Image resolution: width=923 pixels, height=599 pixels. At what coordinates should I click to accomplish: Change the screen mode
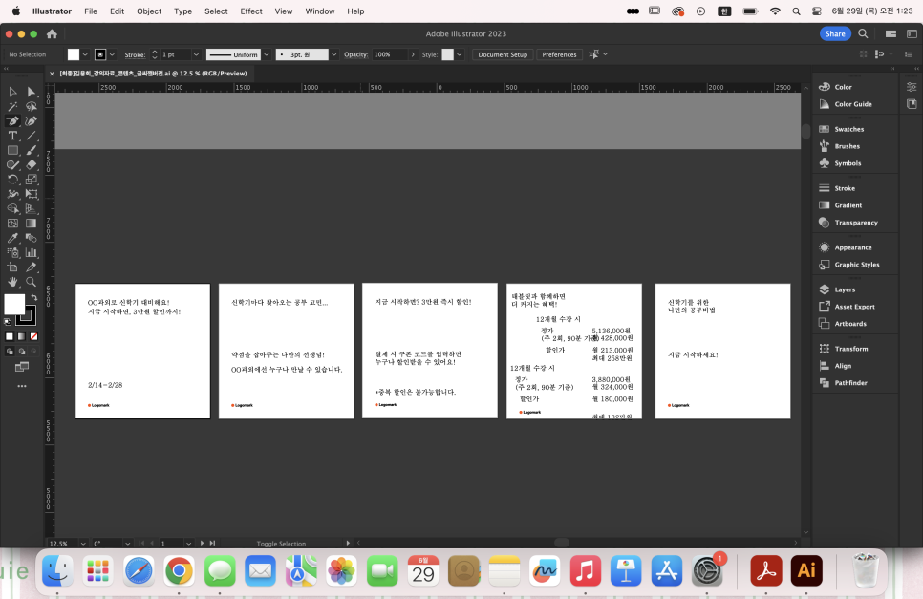click(22, 367)
